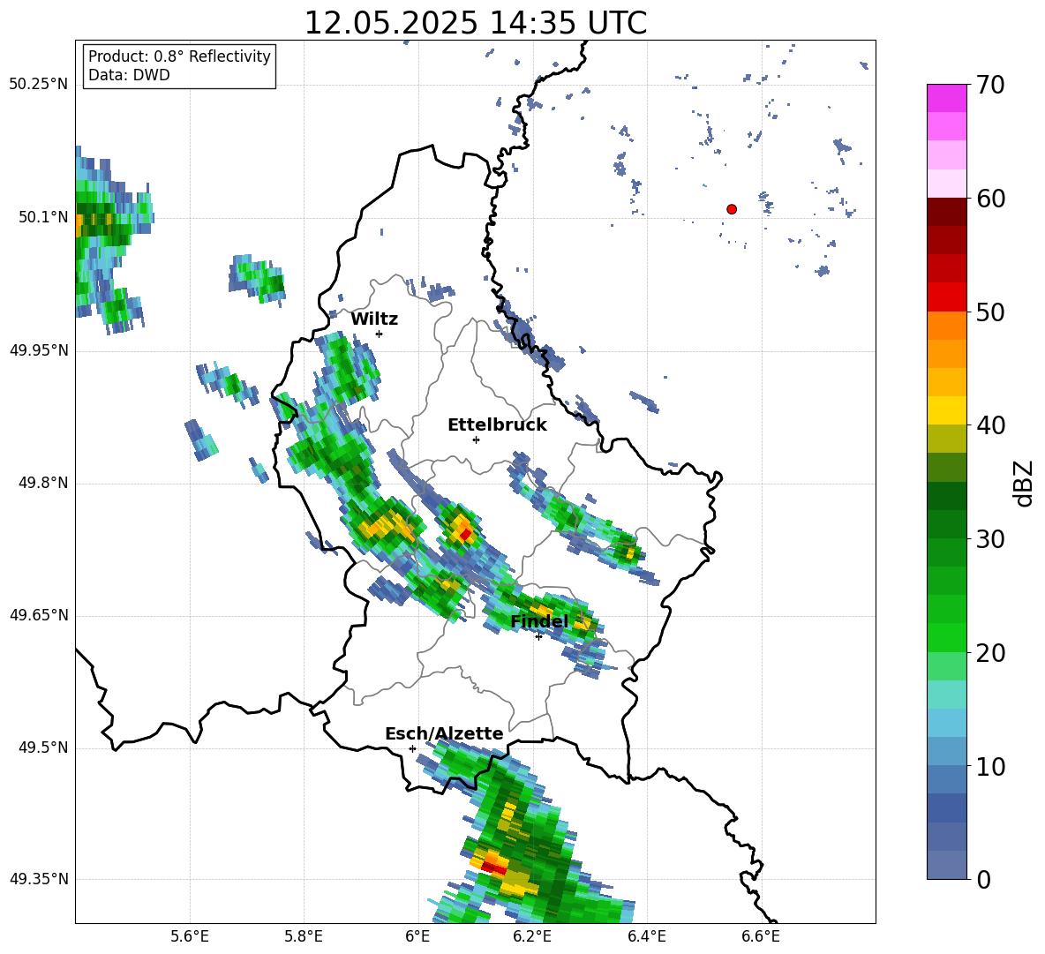The height and width of the screenshot is (954, 1045).
Task: Click the Wiltz location cross marker
Action: [x=380, y=334]
